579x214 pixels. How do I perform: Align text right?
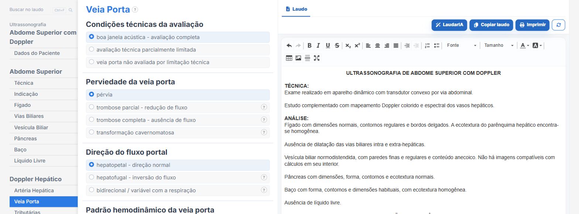coord(387,45)
